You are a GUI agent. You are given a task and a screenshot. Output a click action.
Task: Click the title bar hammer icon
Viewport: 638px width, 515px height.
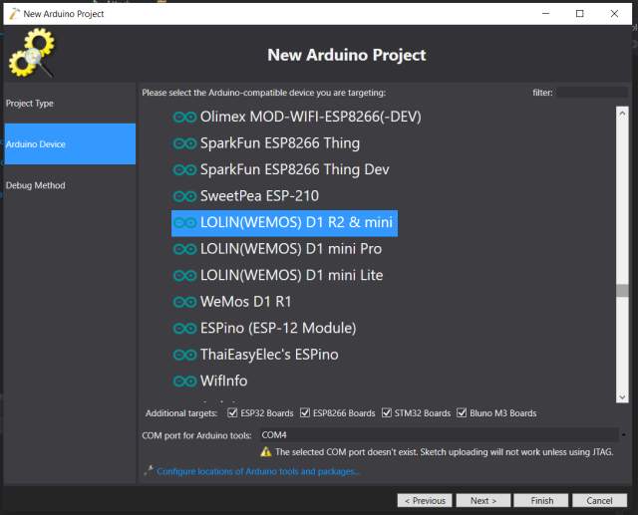(15, 13)
